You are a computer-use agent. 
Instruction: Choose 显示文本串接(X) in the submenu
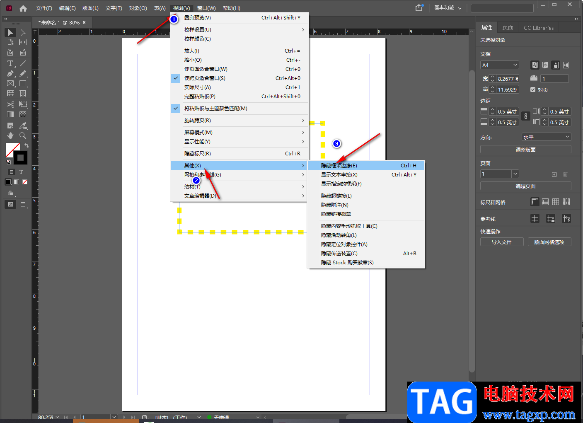coord(366,174)
